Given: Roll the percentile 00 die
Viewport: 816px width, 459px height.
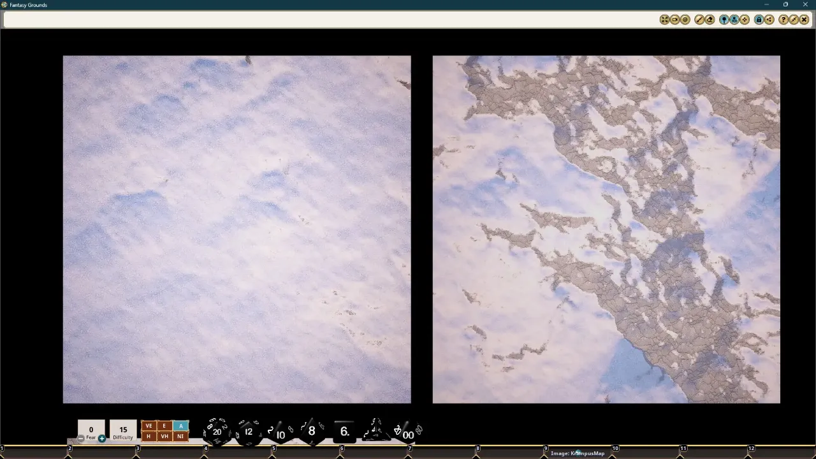Looking at the screenshot, I should [x=408, y=433].
